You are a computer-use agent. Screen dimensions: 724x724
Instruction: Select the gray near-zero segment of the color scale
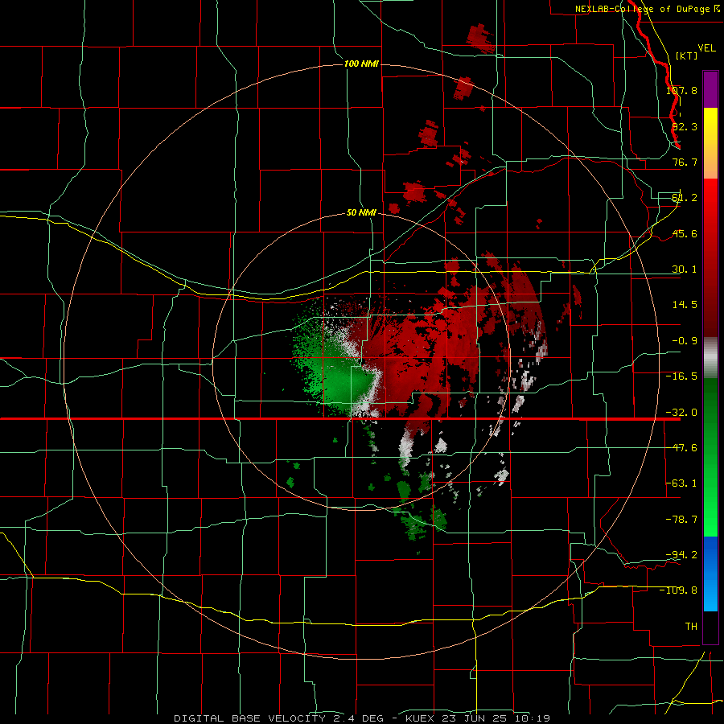[x=710, y=358]
